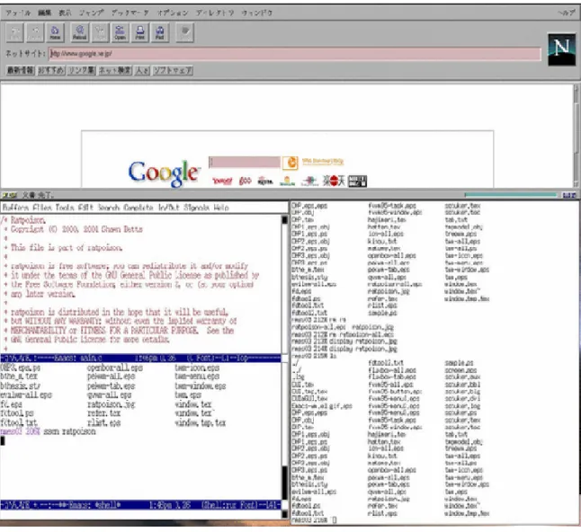Image resolution: width=581 pixels, height=532 pixels.
Task: Click the Netscape N logo
Action: pyautogui.click(x=562, y=49)
